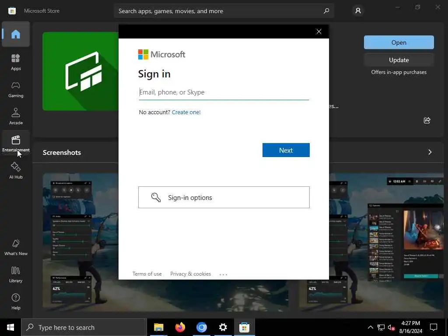448x336 pixels.
Task: Click the user profile icon in title bar
Action: pyautogui.click(x=358, y=11)
